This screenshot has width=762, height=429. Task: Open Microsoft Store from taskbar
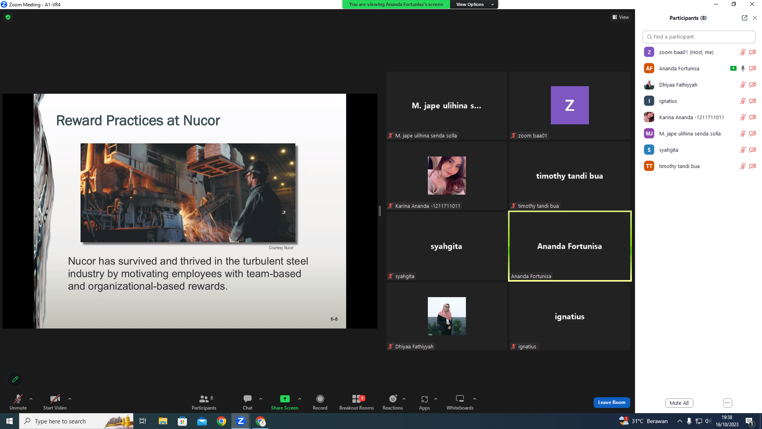pos(183,421)
